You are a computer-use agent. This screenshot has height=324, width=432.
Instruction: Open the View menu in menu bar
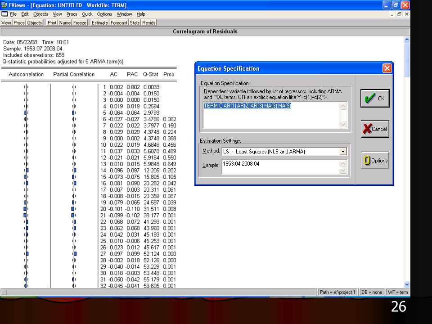[x=57, y=14]
